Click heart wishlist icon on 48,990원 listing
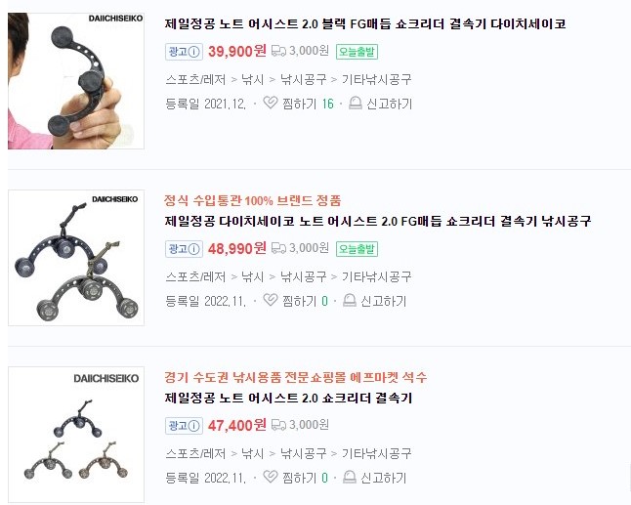This screenshot has width=631, height=505. tap(270, 300)
